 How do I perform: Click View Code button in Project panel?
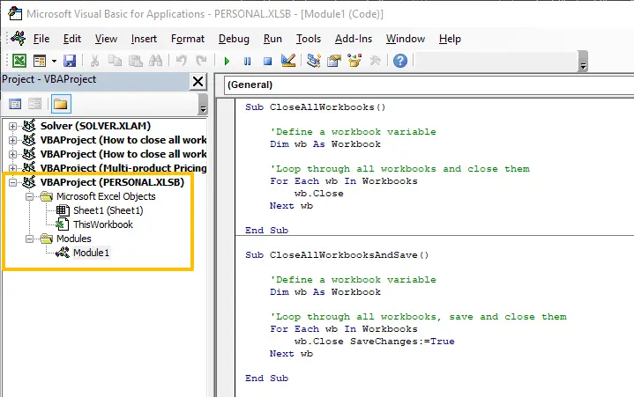tap(16, 104)
